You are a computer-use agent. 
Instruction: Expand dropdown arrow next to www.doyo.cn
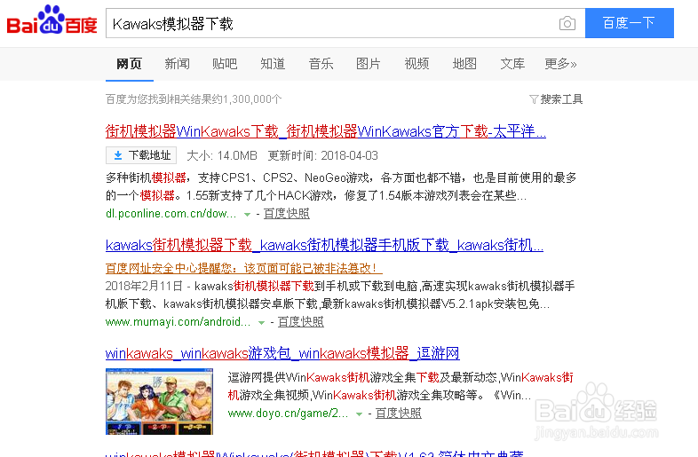pyautogui.click(x=359, y=414)
